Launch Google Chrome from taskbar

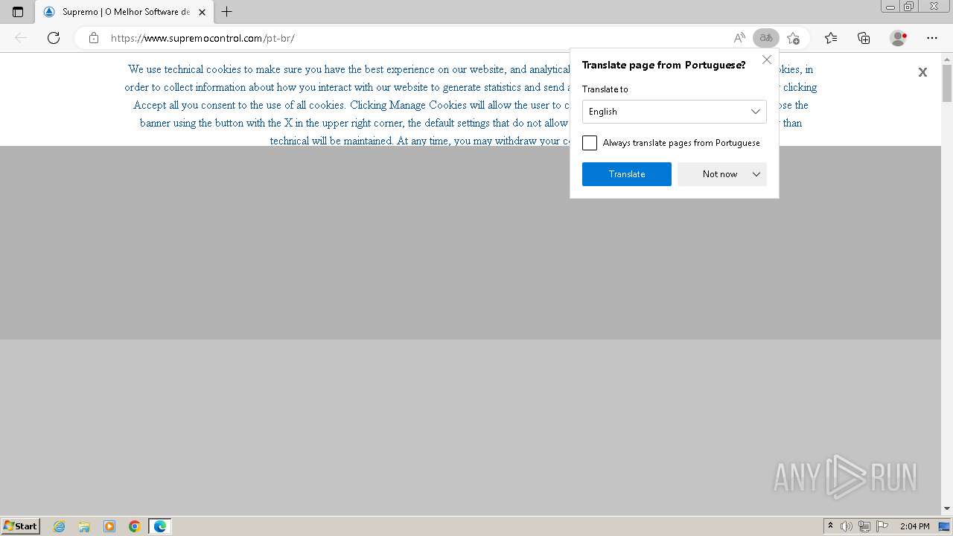[x=135, y=526]
